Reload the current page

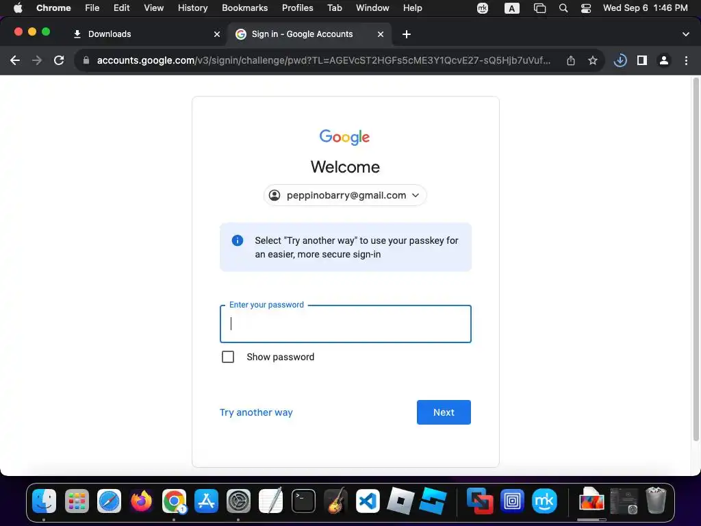coord(59,60)
